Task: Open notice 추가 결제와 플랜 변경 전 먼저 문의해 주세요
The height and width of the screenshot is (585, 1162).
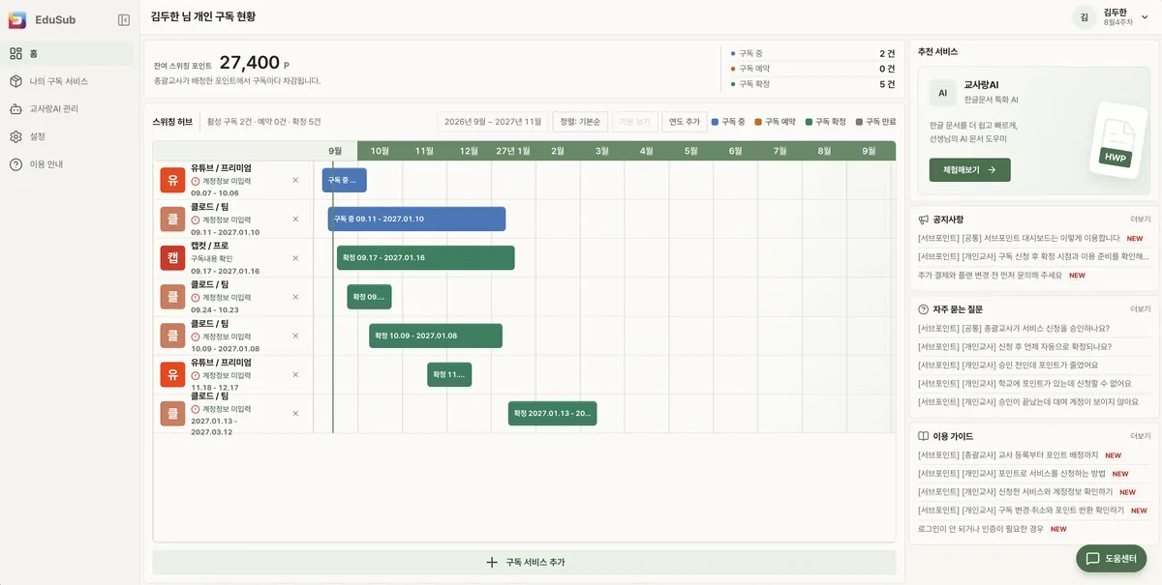Action: point(989,275)
